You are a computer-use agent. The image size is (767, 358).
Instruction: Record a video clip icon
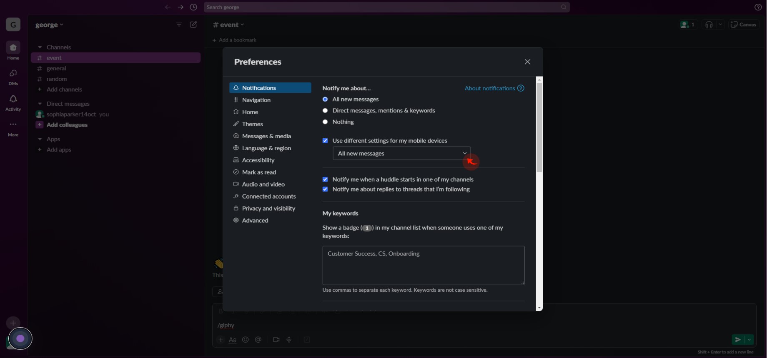(x=276, y=340)
